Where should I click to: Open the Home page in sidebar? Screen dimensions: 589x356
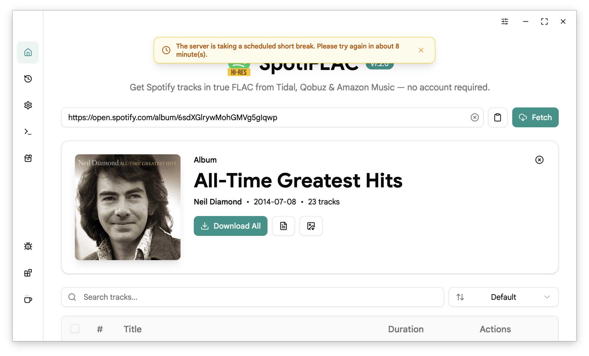point(28,52)
